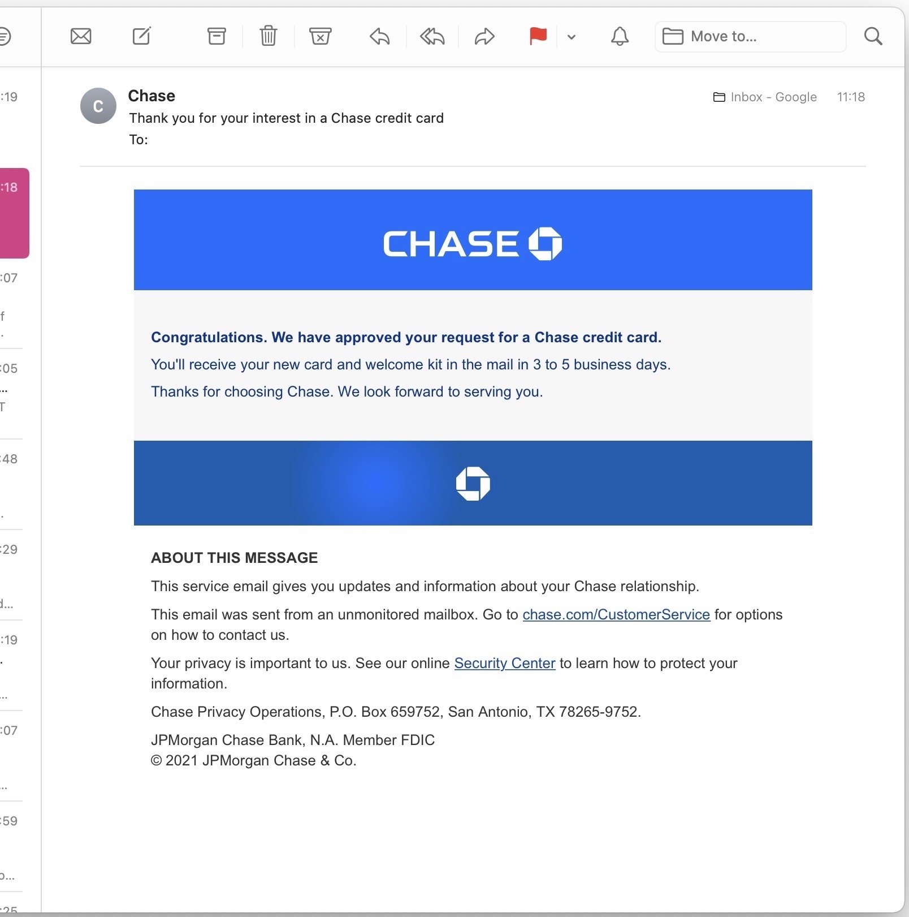This screenshot has width=909, height=917.
Task: Click the 11:18 timestamp in header
Action: (x=851, y=97)
